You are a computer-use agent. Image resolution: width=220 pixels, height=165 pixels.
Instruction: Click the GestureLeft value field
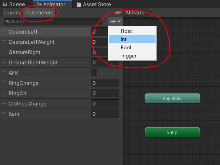[99, 32]
